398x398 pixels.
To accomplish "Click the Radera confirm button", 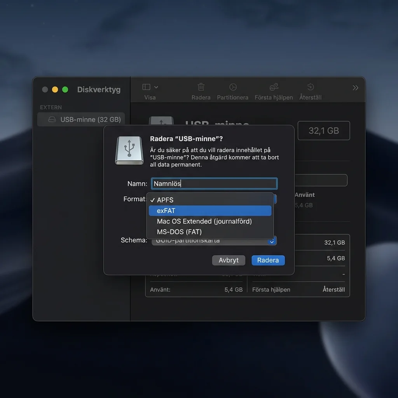I will (268, 260).
